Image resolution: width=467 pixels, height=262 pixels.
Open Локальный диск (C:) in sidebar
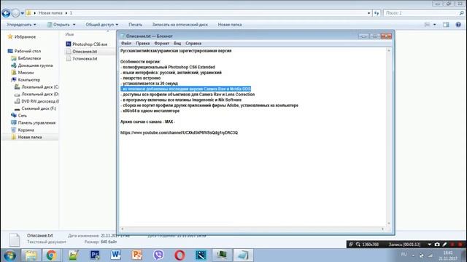[36, 87]
